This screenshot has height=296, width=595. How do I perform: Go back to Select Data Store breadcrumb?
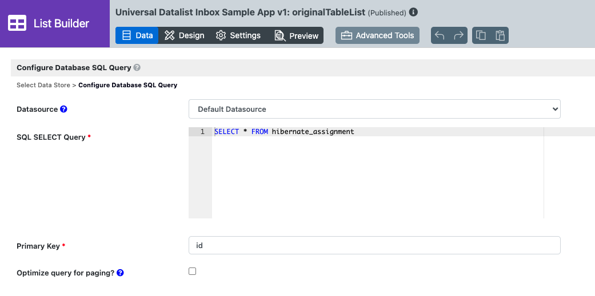43,85
